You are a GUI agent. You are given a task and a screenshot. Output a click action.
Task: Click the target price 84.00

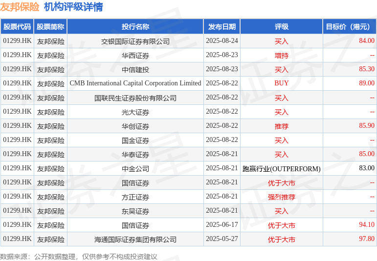(x=367, y=41)
